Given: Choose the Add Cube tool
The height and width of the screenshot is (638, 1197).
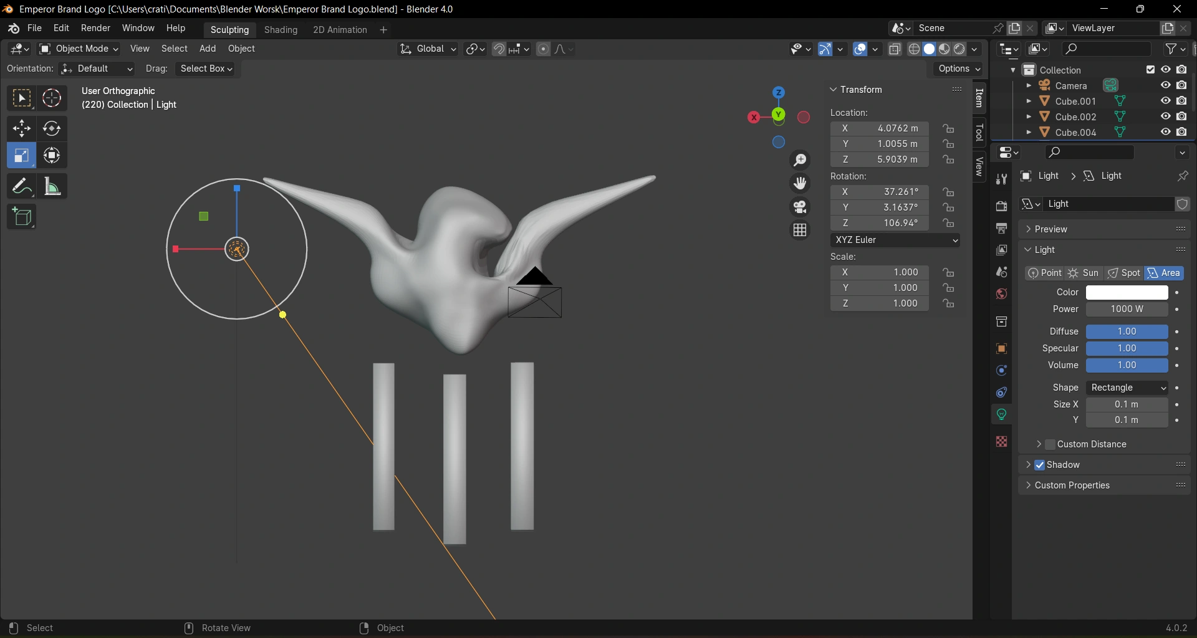Looking at the screenshot, I should (22, 217).
